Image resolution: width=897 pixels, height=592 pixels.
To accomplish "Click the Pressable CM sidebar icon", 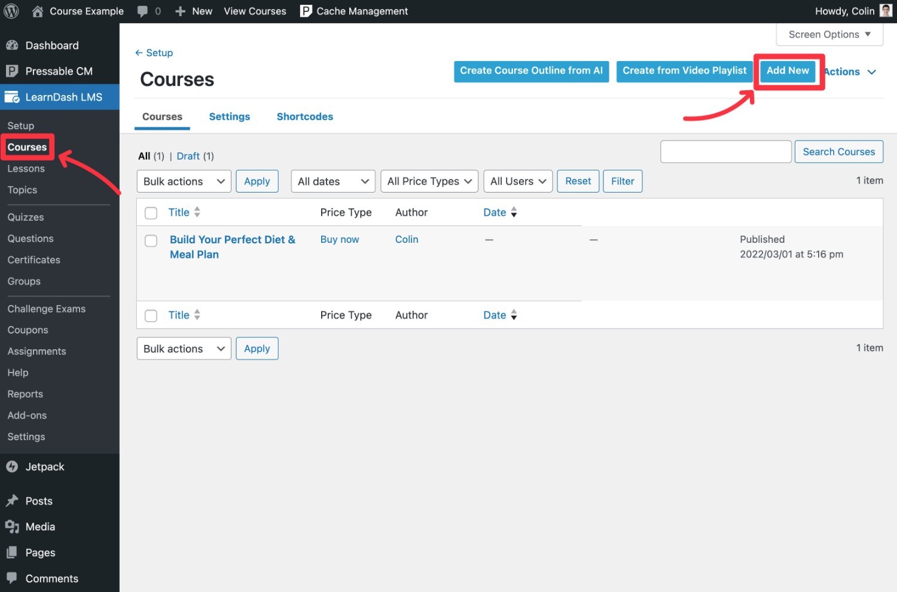I will [x=12, y=71].
